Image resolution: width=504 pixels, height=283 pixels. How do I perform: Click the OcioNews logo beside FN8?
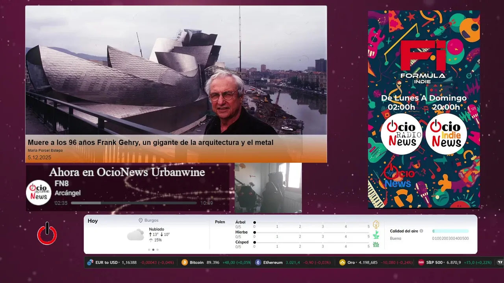tap(39, 193)
